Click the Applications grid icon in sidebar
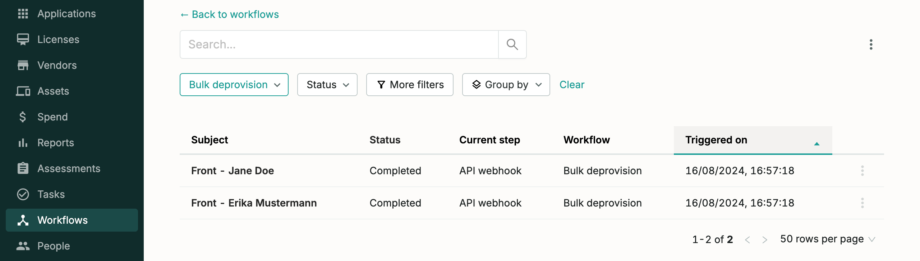 coord(23,14)
